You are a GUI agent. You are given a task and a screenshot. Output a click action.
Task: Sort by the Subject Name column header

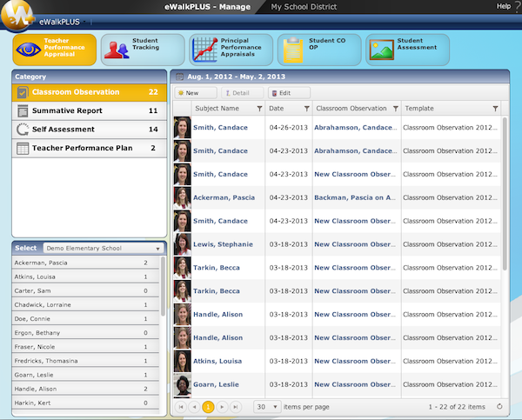217,109
